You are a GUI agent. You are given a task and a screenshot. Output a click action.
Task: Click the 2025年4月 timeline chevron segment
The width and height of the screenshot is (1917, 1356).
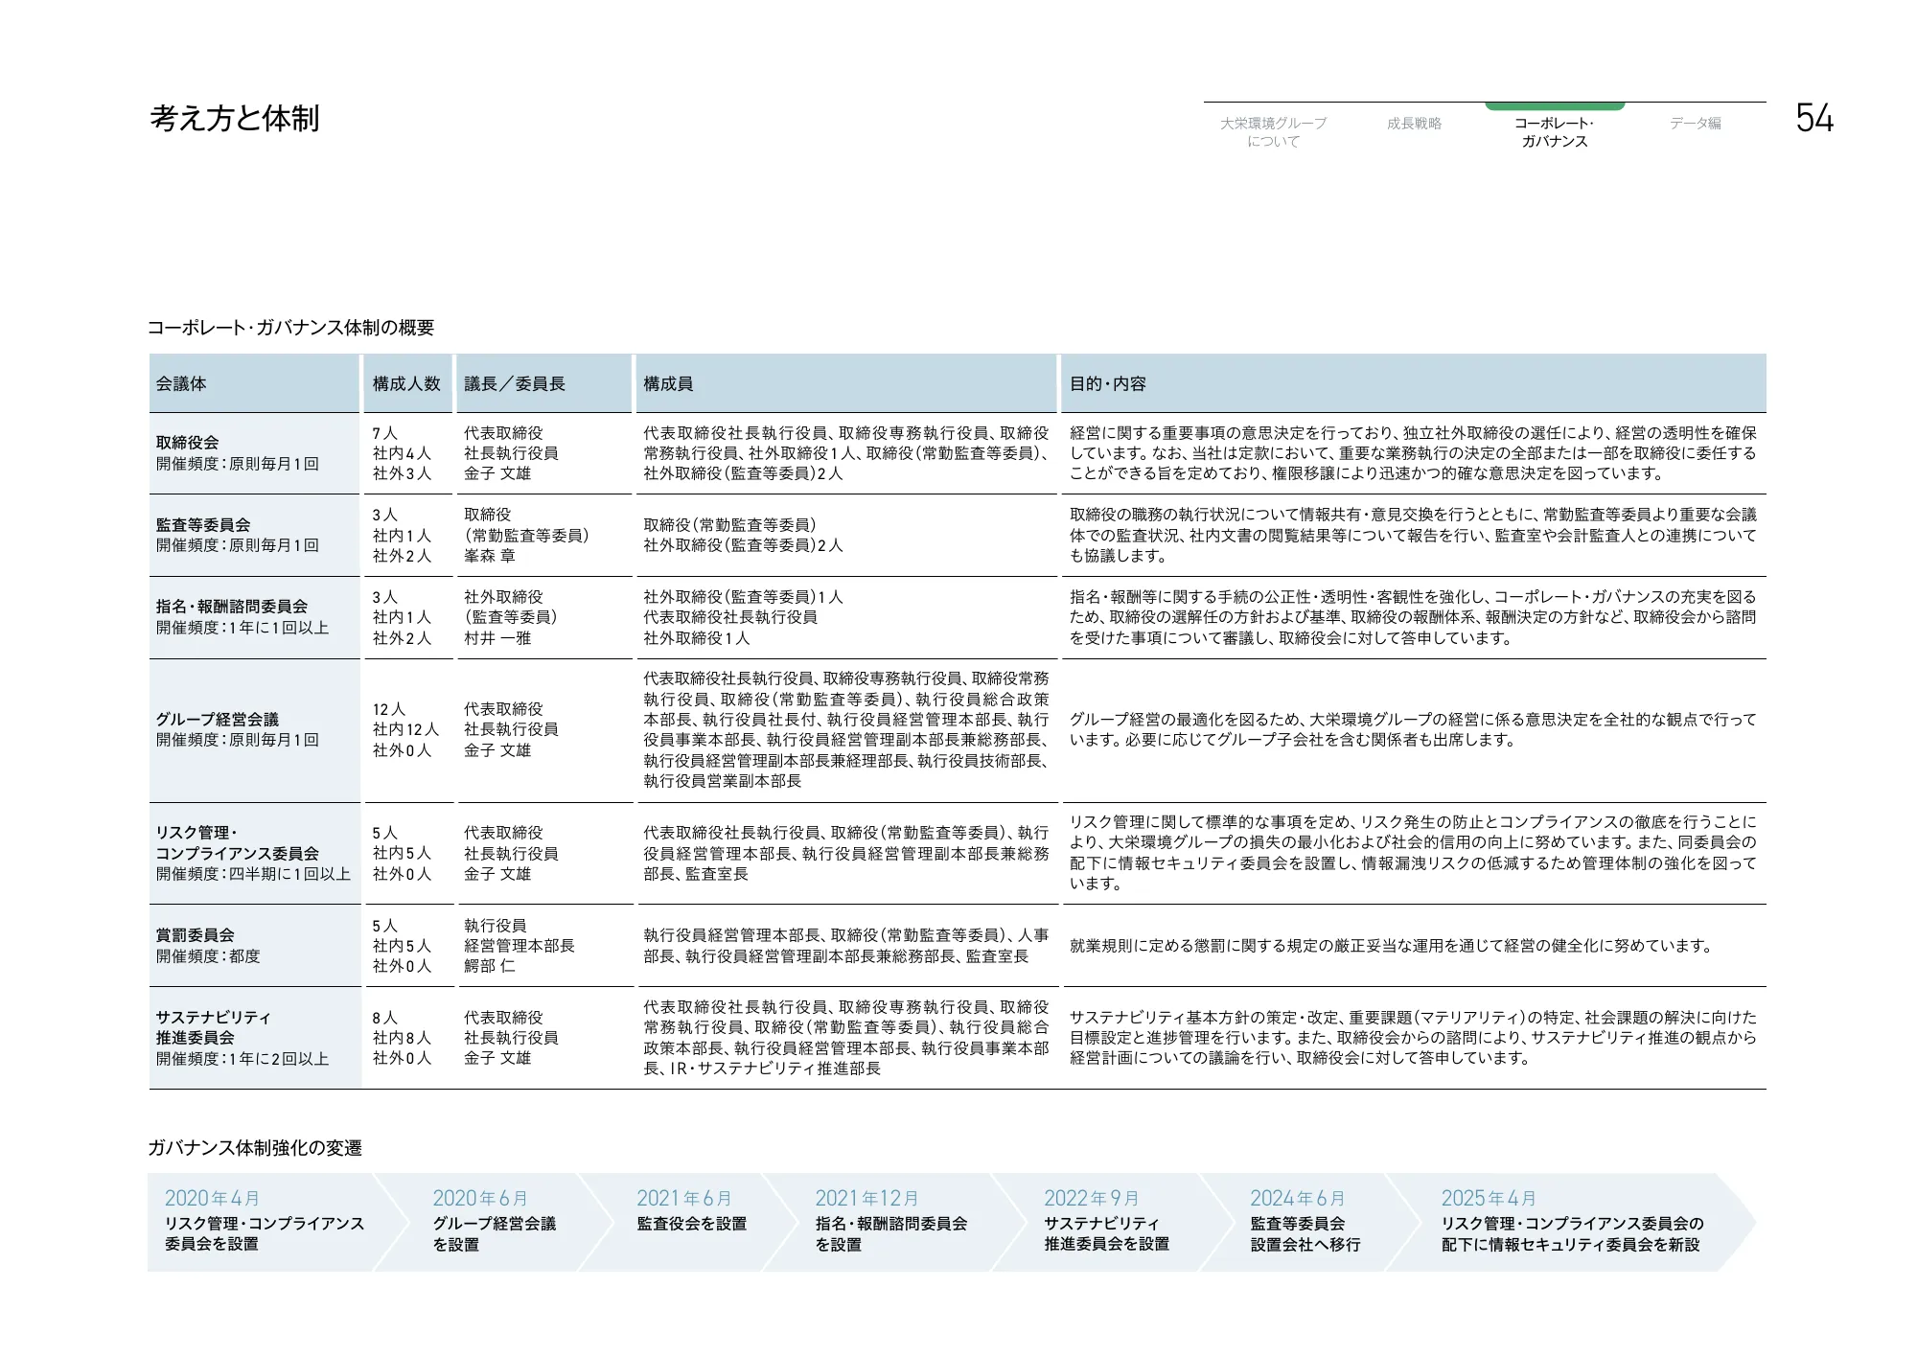tap(1582, 1217)
